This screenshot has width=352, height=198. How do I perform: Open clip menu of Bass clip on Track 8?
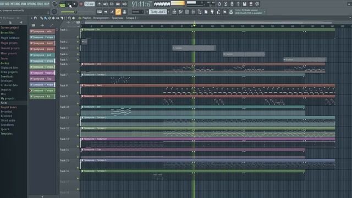[x=82, y=85]
